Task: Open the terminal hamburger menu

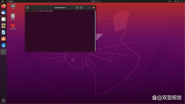Action: click(x=81, y=8)
